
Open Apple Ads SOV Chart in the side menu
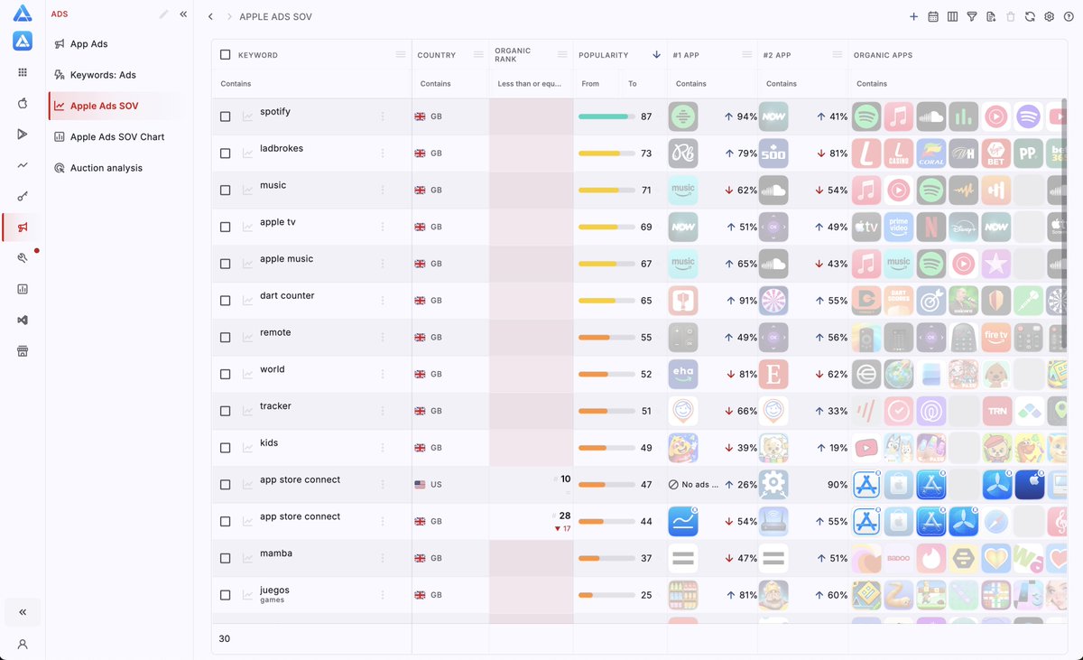[118, 137]
